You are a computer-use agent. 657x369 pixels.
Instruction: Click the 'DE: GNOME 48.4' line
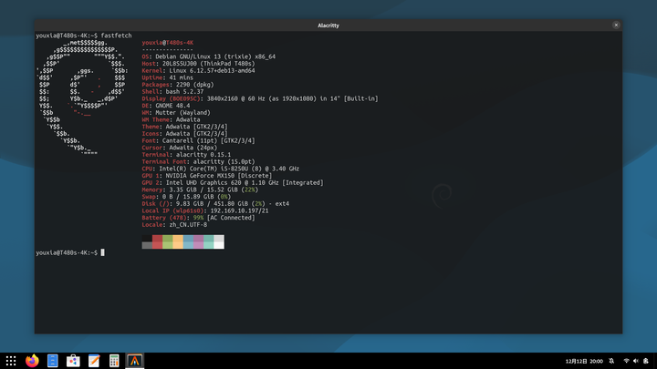tap(166, 106)
